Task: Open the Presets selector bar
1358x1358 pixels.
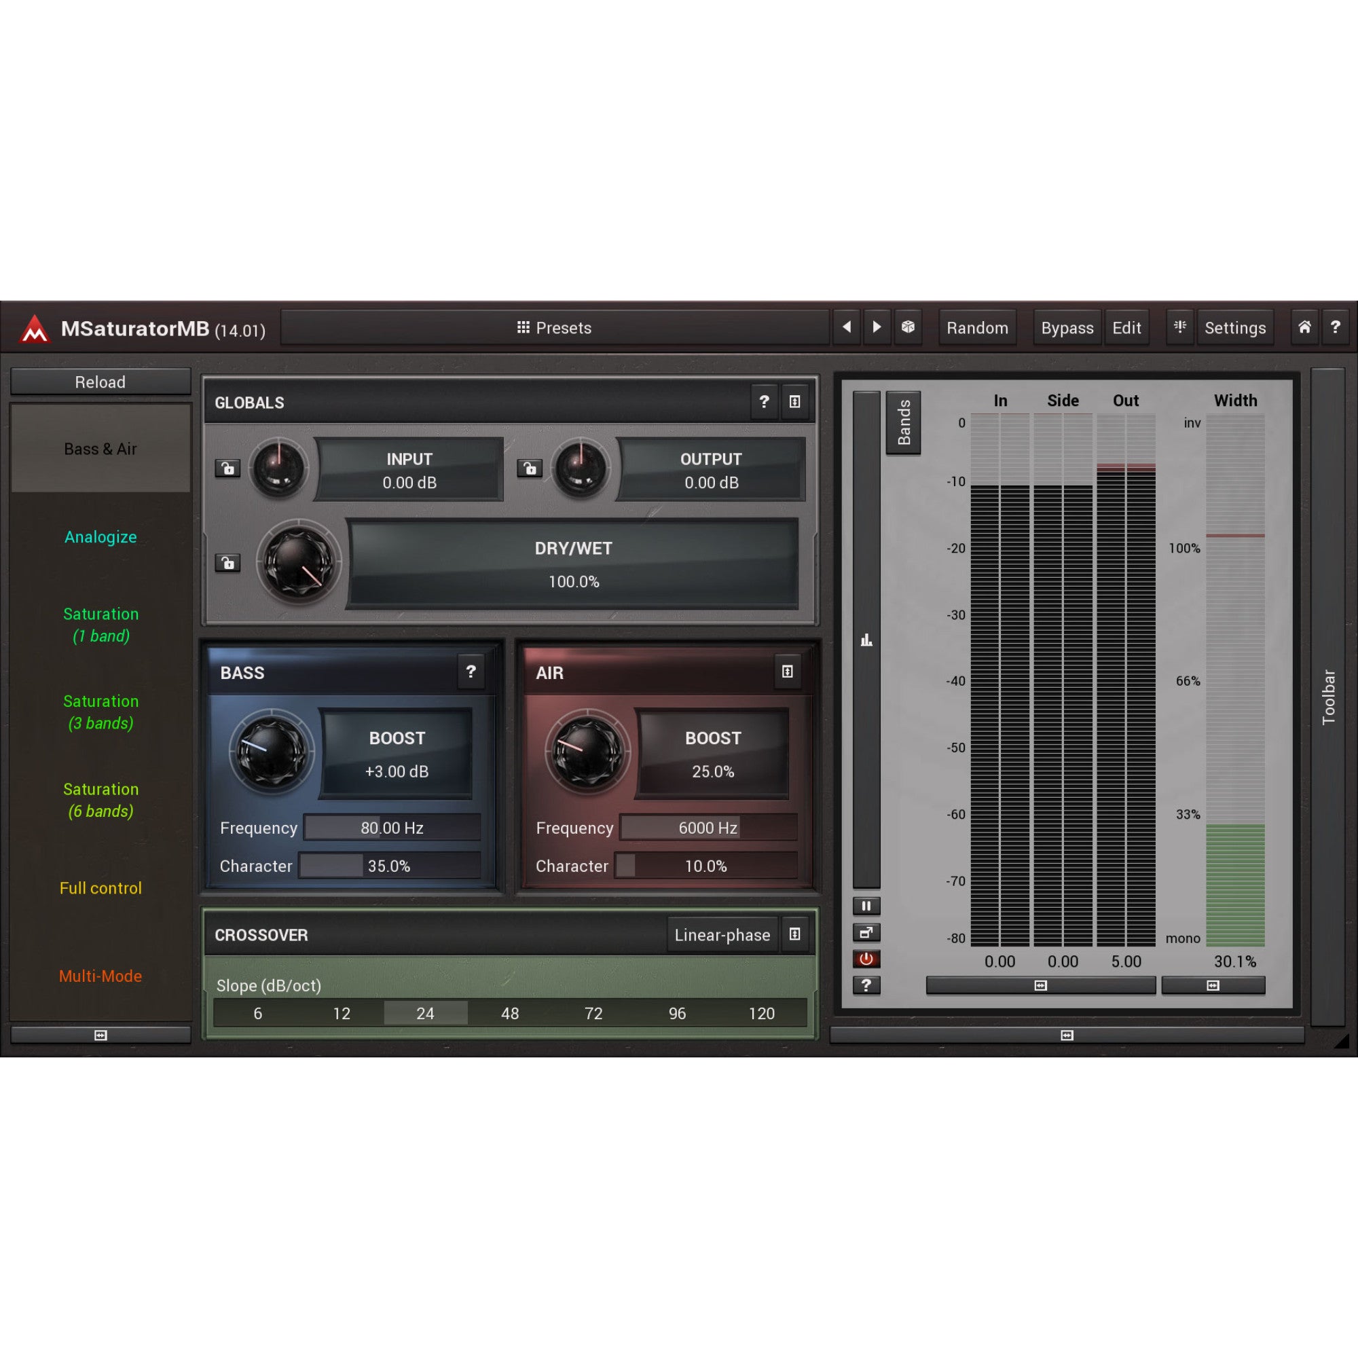Action: [555, 327]
